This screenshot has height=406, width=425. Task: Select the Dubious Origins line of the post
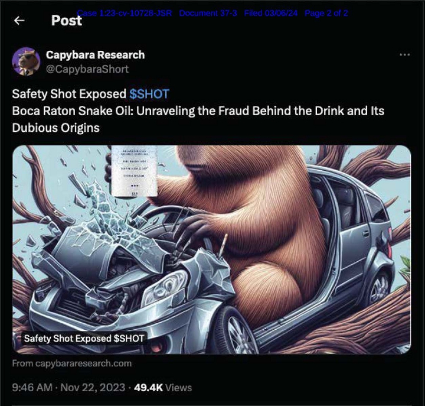point(56,128)
